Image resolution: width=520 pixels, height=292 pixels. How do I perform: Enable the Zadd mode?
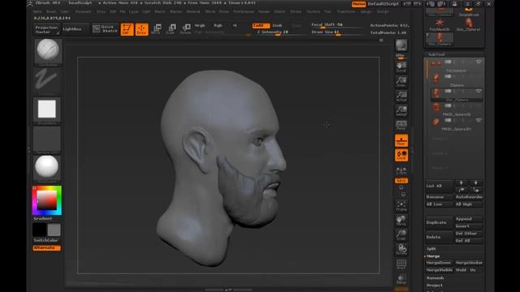pos(261,25)
